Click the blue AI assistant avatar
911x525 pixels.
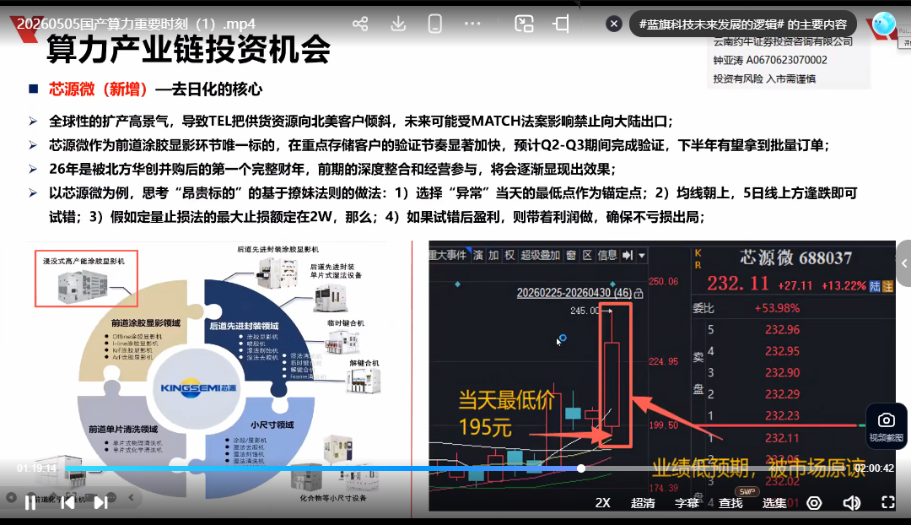click(884, 24)
